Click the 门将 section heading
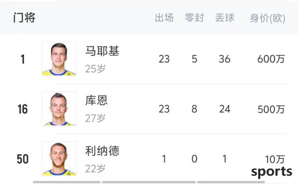 pyautogui.click(x=24, y=18)
